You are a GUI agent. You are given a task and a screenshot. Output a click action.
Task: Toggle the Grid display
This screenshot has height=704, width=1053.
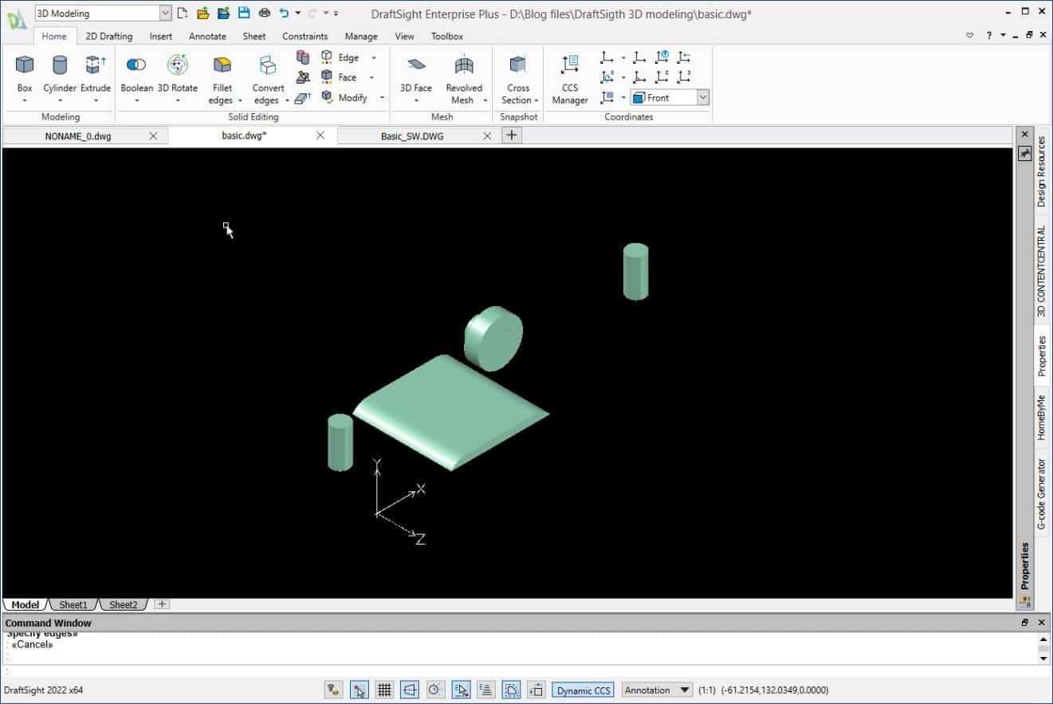pos(384,690)
